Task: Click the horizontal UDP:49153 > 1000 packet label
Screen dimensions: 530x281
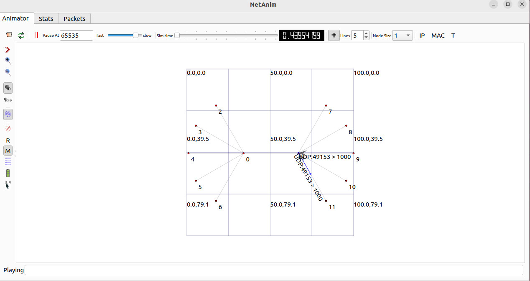Action: click(325, 157)
